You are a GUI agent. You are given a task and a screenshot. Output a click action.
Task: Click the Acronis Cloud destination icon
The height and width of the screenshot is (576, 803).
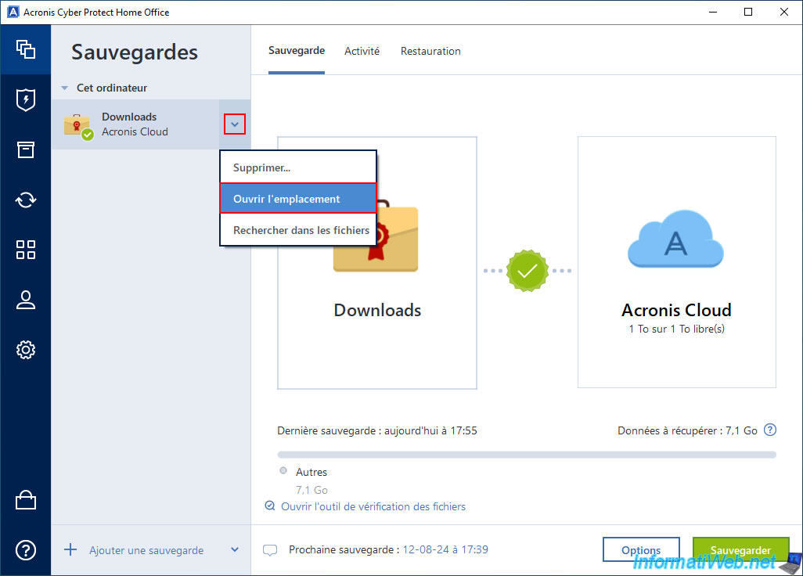pyautogui.click(x=675, y=239)
